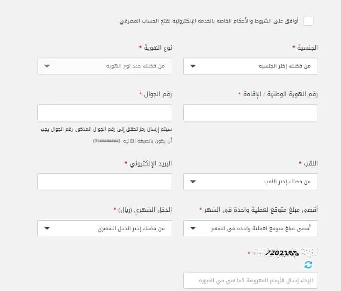
Task: Click the arrow of the monthly income dropdown
Action: pos(47,229)
